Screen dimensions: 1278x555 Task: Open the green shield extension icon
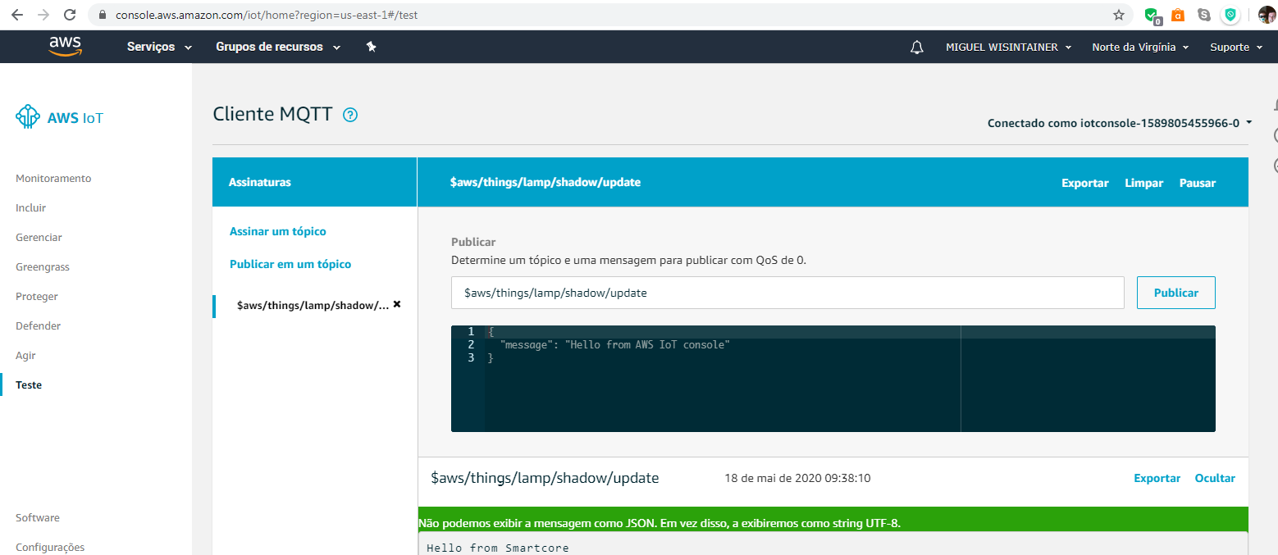coord(1152,15)
